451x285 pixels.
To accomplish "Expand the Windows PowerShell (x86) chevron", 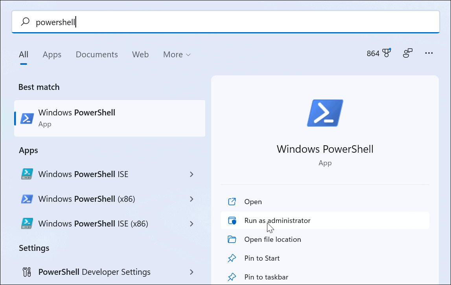I will 191,199.
